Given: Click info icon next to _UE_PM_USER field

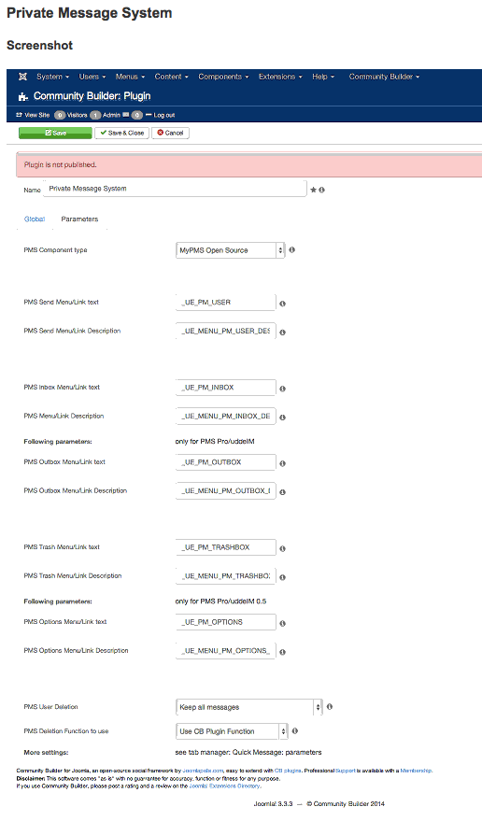Looking at the screenshot, I should click(x=282, y=304).
